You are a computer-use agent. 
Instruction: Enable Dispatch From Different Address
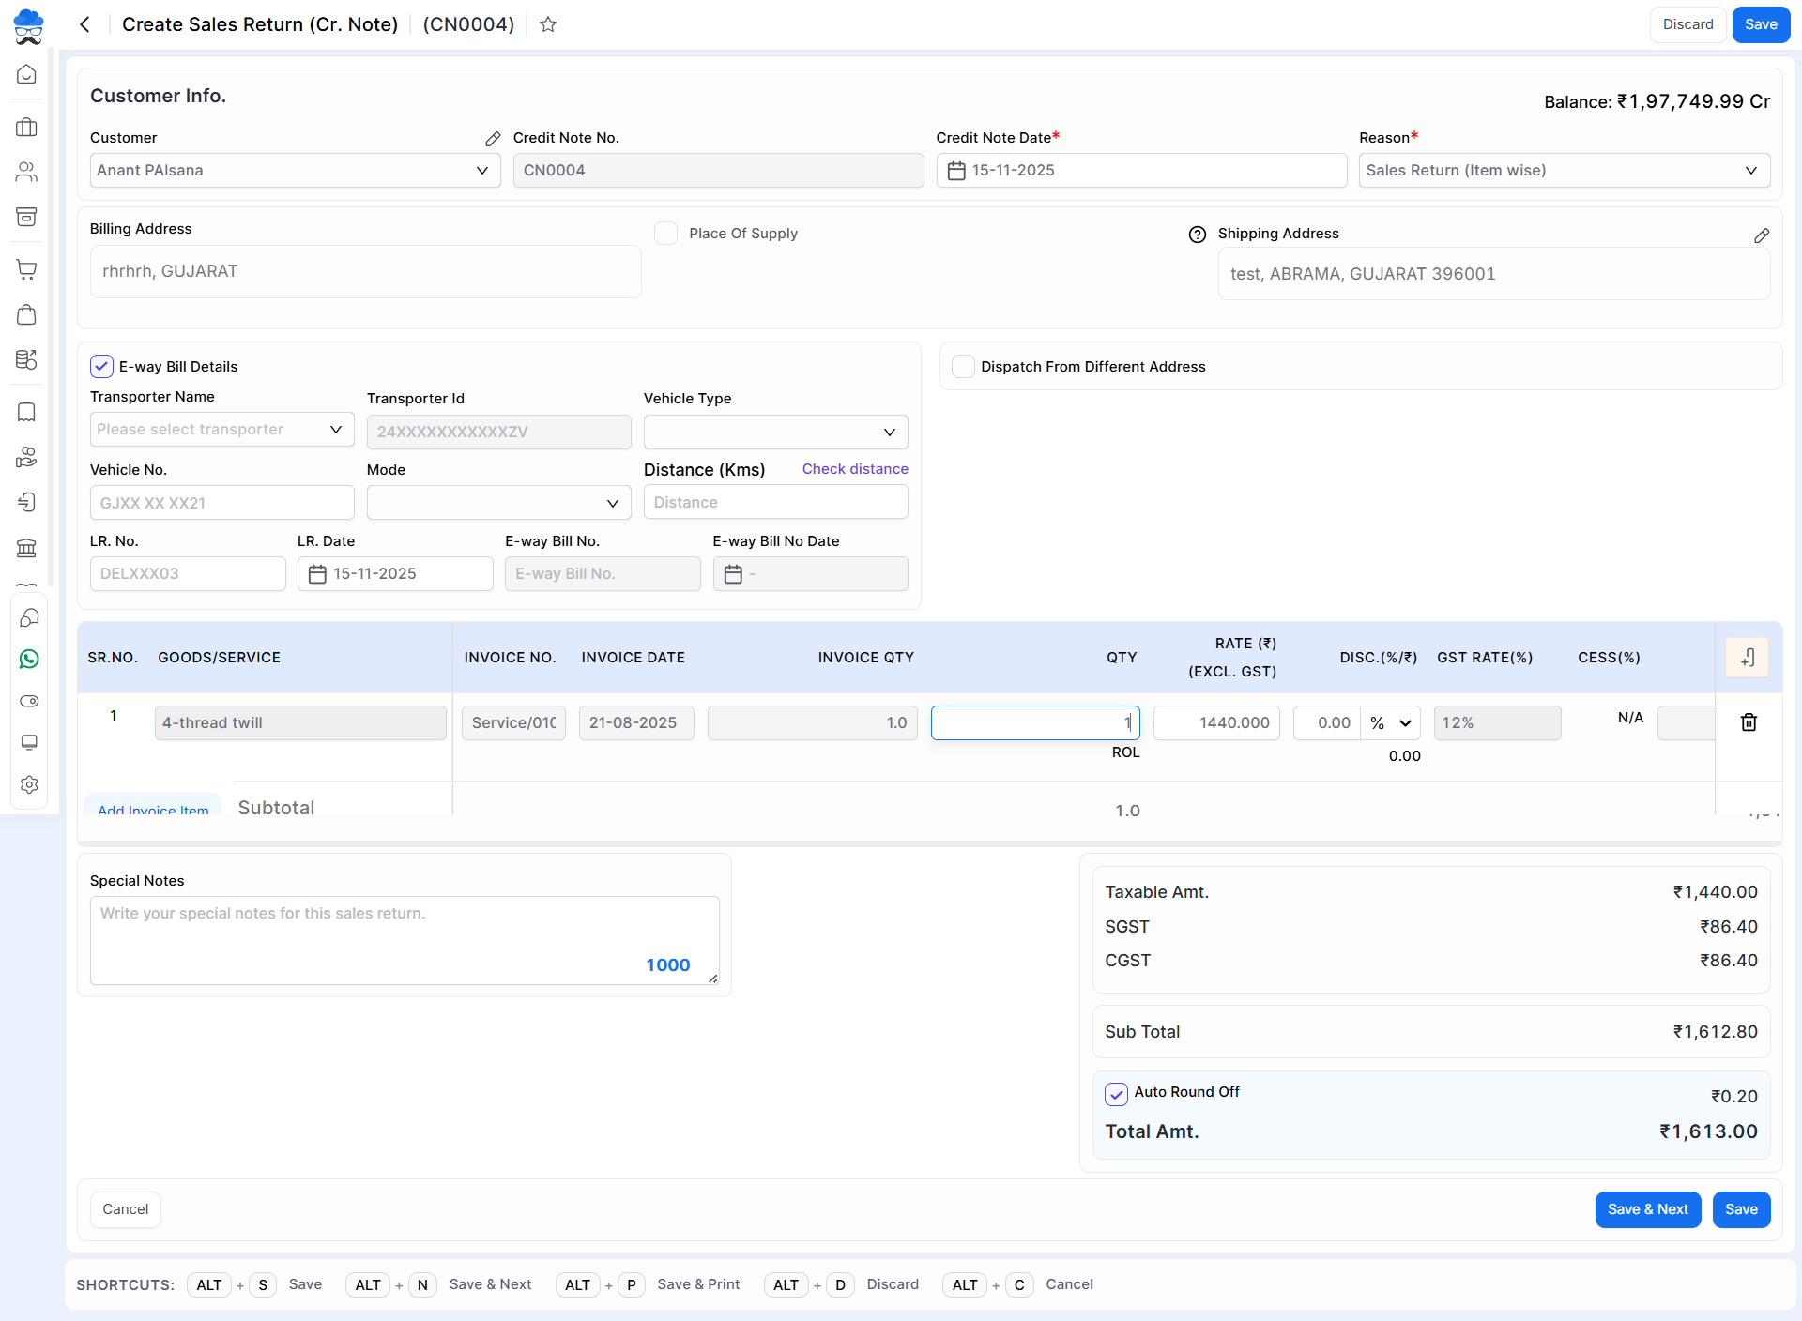(963, 367)
